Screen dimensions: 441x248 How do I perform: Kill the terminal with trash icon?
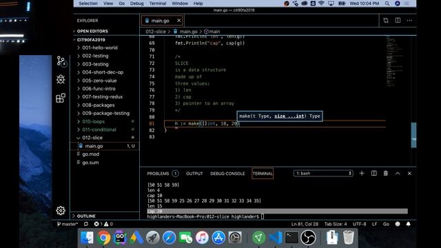[386, 173]
